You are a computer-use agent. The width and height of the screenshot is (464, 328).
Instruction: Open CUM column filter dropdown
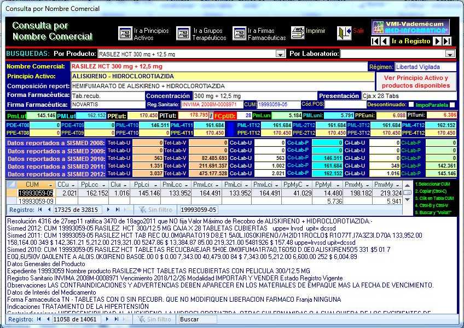point(50,185)
